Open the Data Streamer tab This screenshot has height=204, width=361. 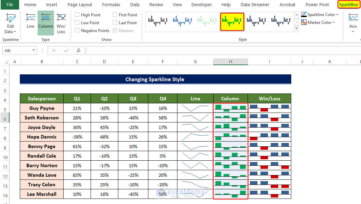255,4
